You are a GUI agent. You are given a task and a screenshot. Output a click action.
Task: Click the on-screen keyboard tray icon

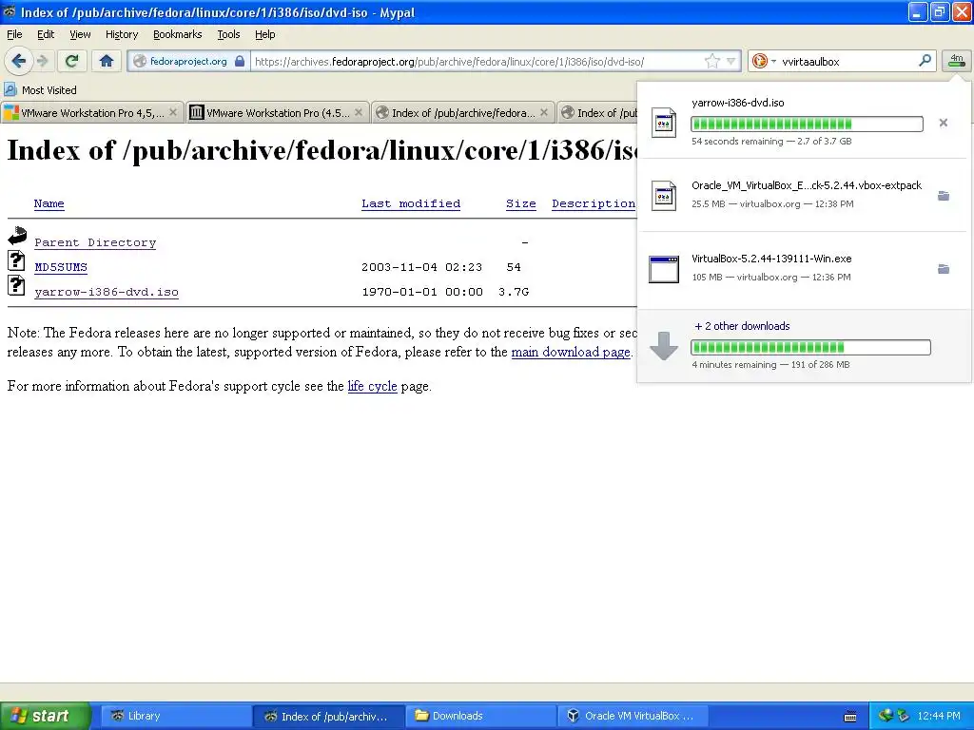click(x=850, y=717)
